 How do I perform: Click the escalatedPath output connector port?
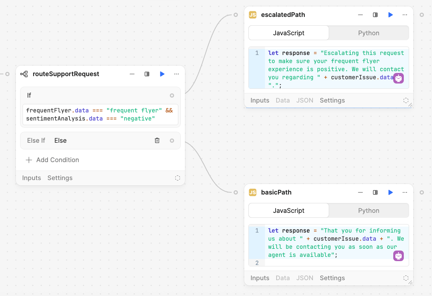[422, 15]
